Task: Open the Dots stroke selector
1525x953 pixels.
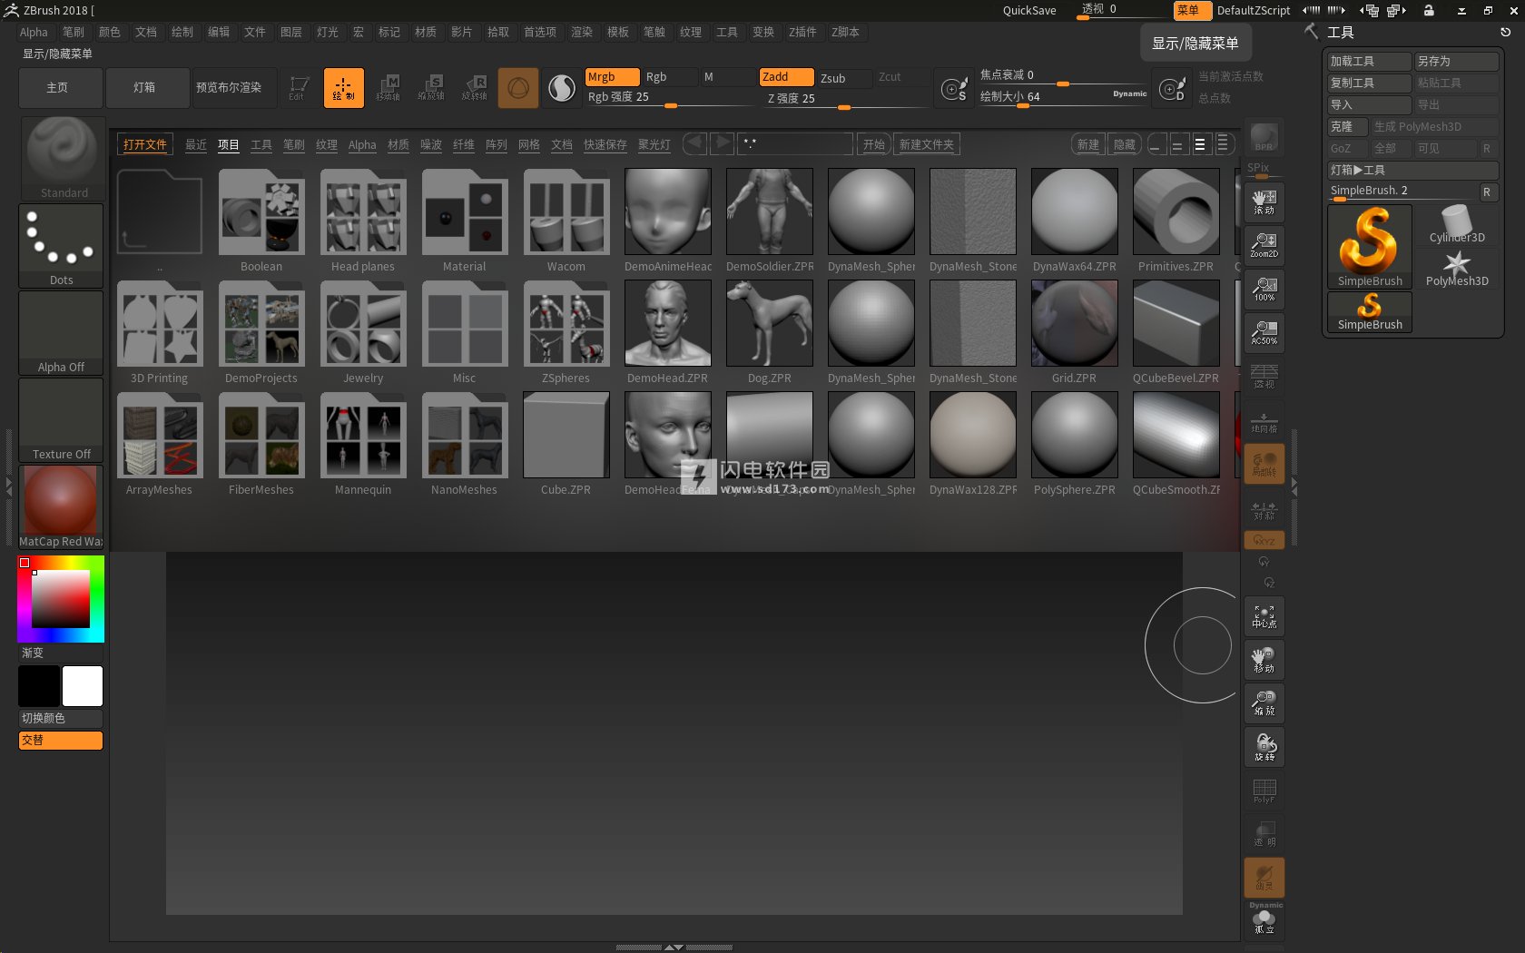Action: click(x=62, y=245)
